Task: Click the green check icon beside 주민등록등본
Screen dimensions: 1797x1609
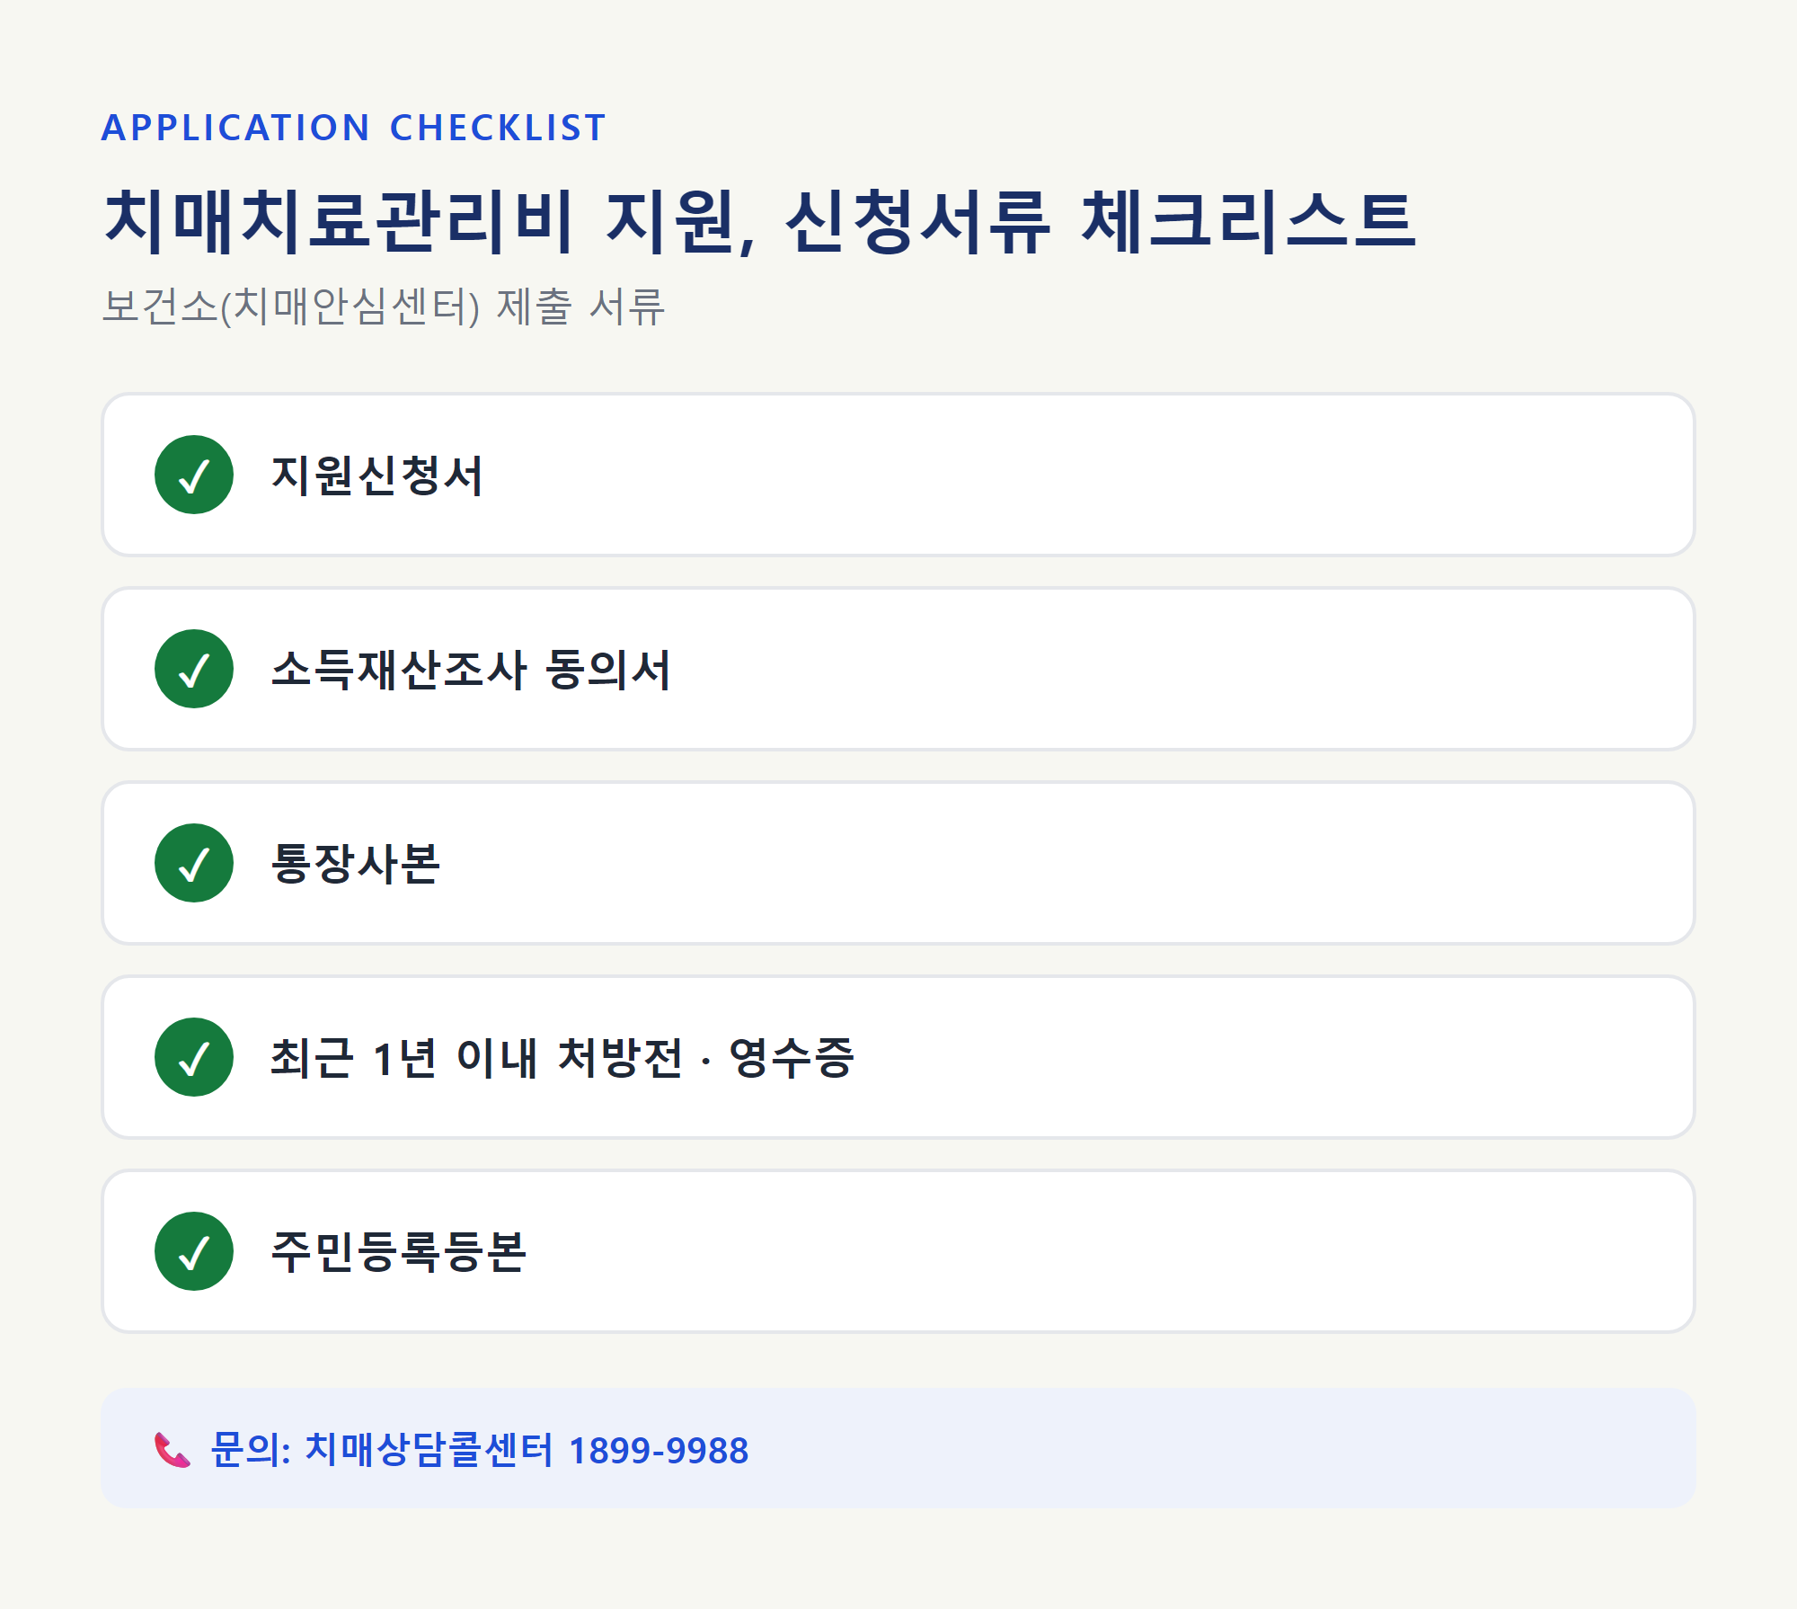Action: pyautogui.click(x=194, y=1251)
